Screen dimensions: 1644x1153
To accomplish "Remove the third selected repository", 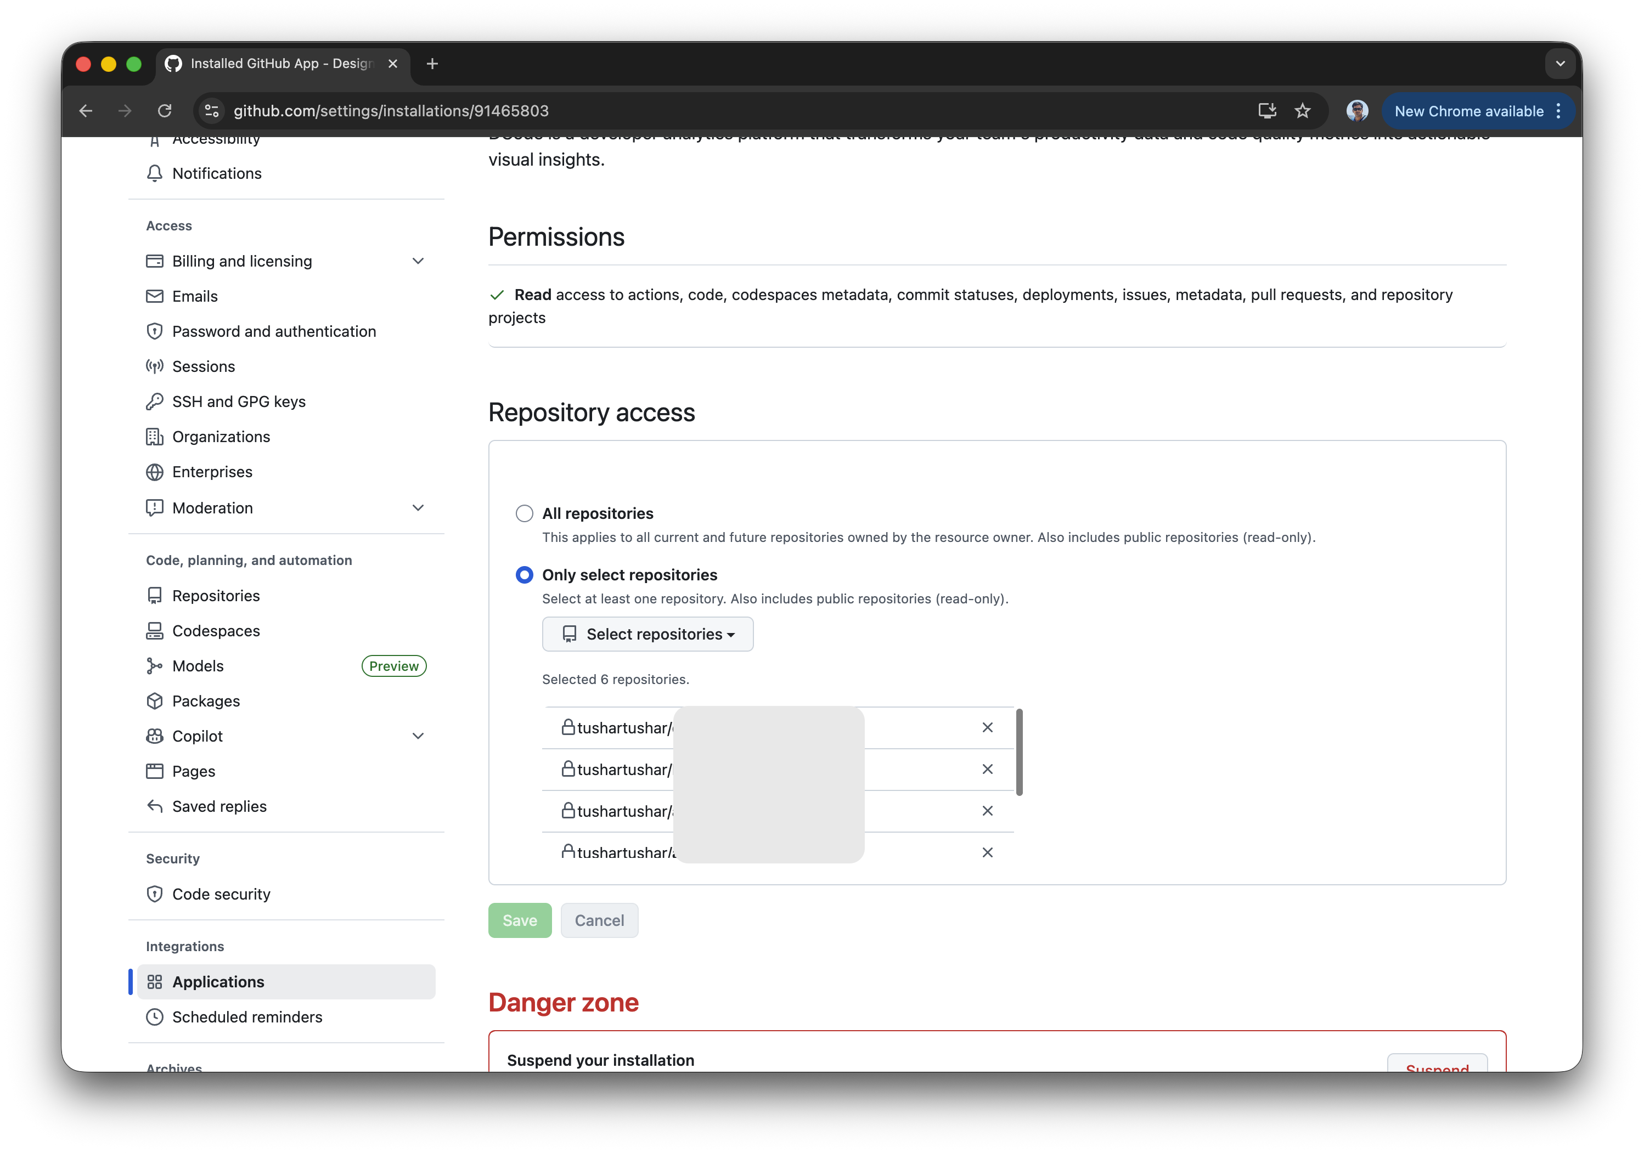I will (987, 811).
